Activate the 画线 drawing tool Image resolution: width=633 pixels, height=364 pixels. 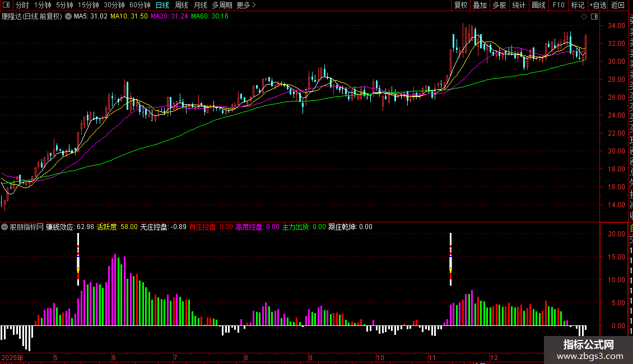tap(538, 5)
